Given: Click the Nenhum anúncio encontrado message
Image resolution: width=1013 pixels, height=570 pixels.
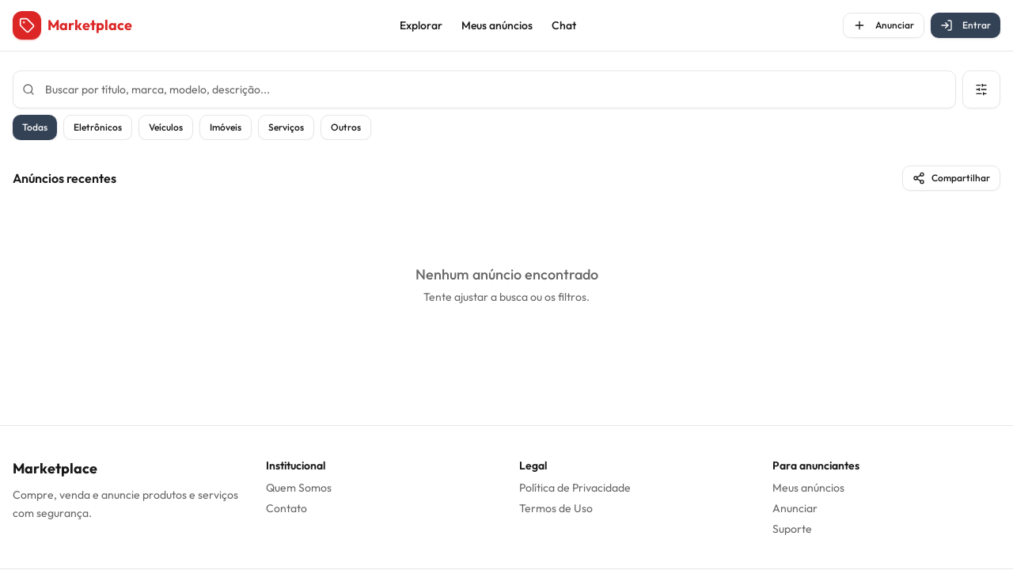Looking at the screenshot, I should (506, 275).
